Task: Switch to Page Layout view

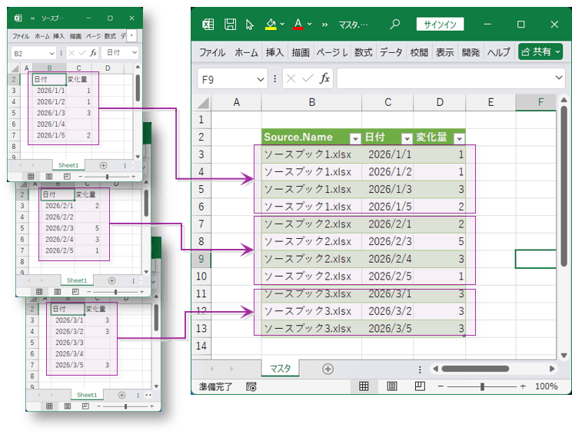Action: point(392,386)
